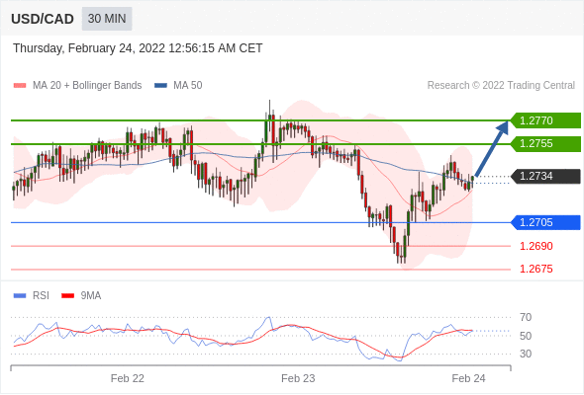Click the MA 20 Bollinger Bands legend swatch
Image resolution: width=584 pixels, height=395 pixels.
click(x=20, y=86)
